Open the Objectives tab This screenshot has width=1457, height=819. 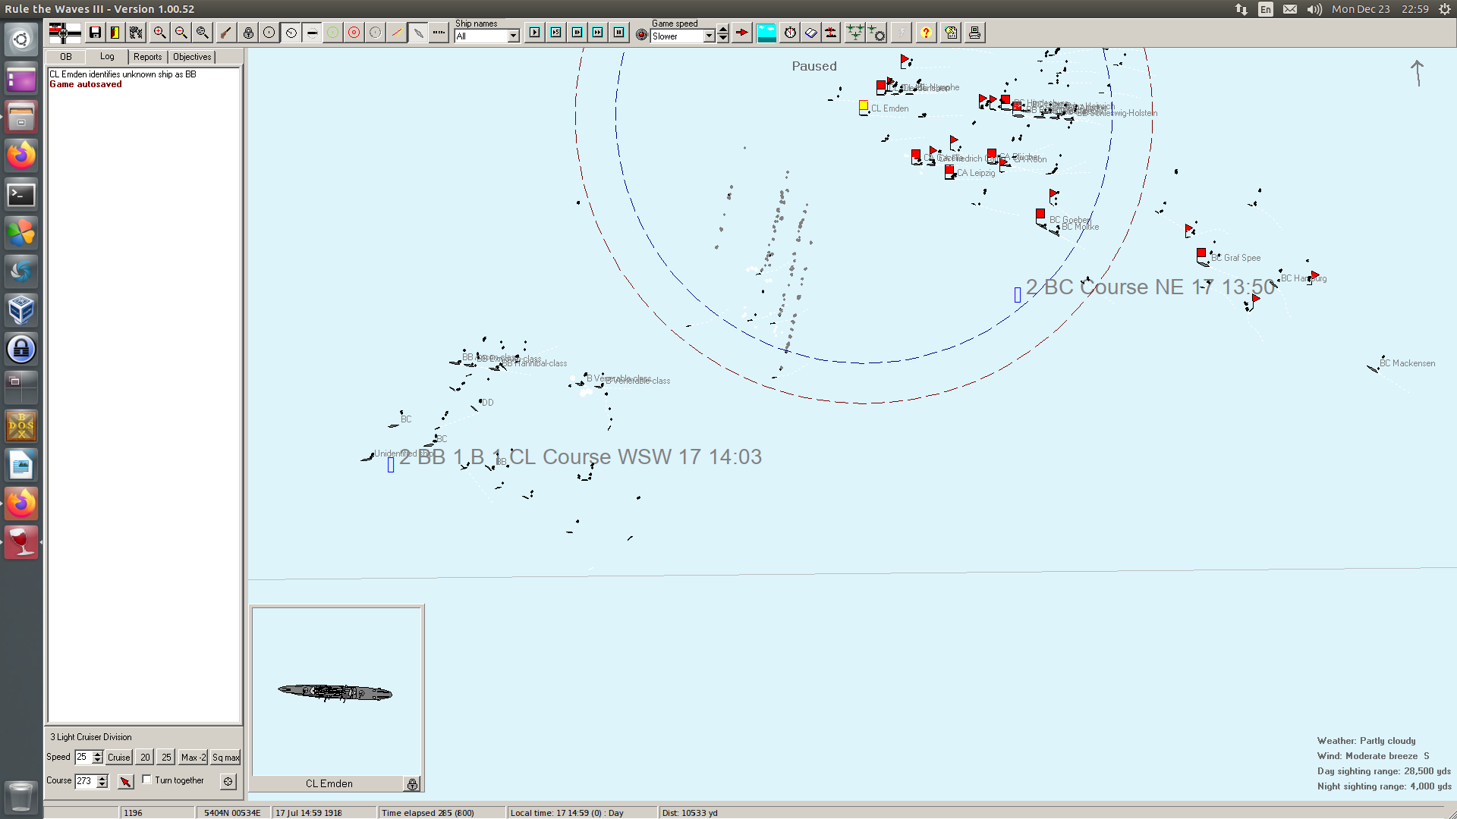192,57
